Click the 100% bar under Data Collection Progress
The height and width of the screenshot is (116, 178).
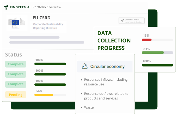pyautogui.click(x=157, y=65)
